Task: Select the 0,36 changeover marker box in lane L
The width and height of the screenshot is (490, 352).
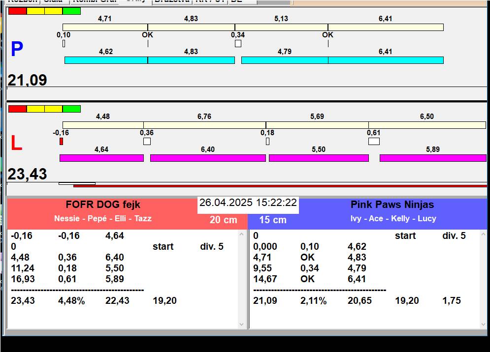Action: coord(147,142)
